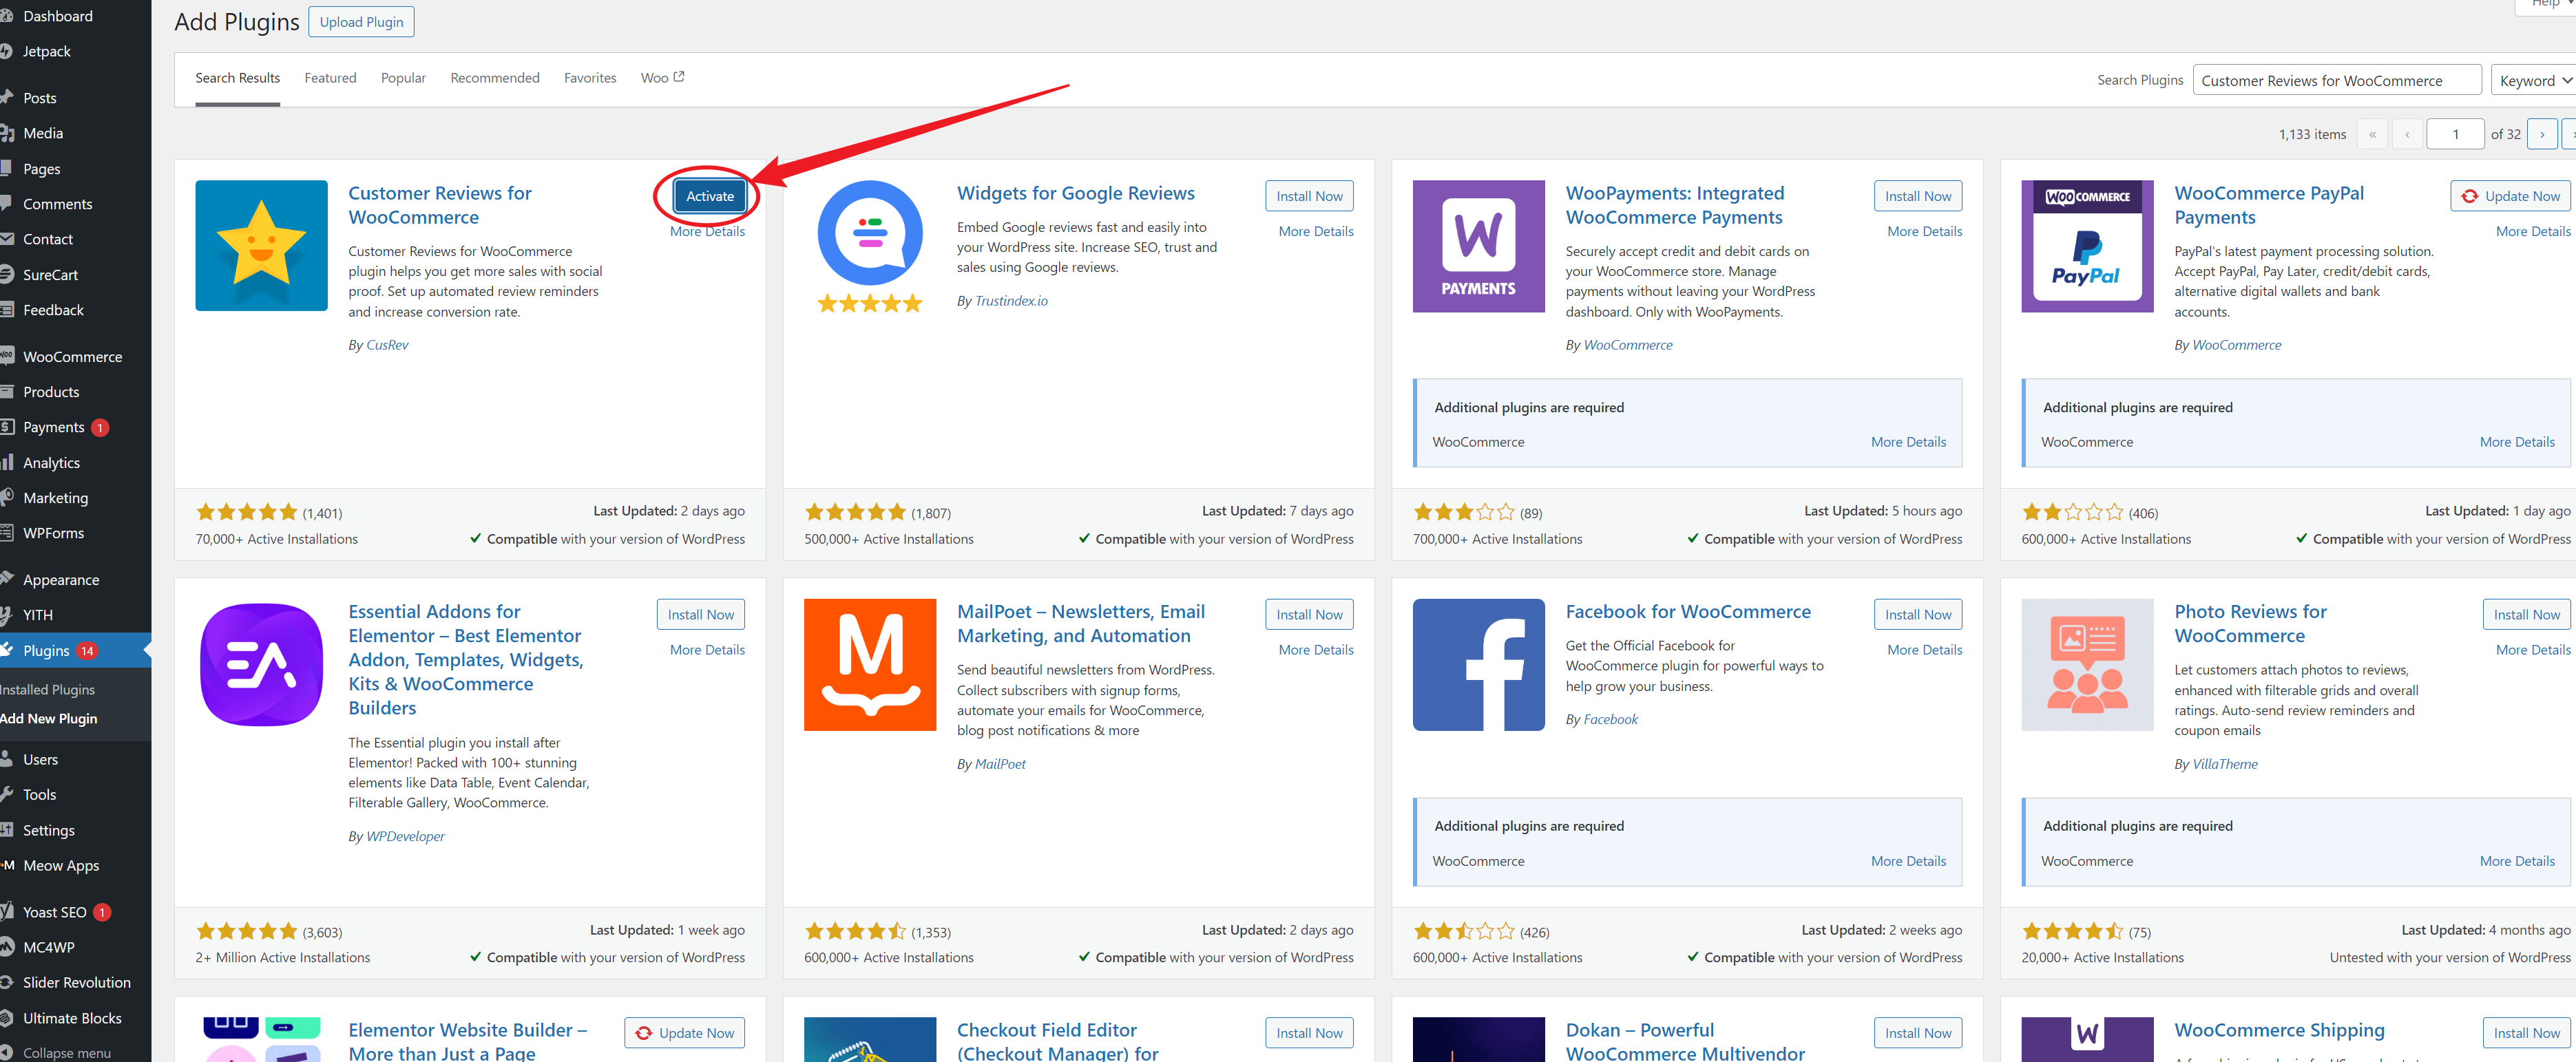This screenshot has height=1062, width=2576.
Task: Select the Search Results tab
Action: (x=238, y=77)
